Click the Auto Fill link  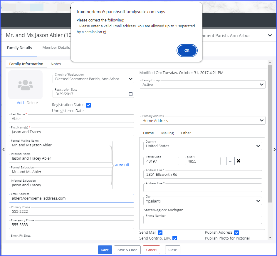tap(122, 165)
